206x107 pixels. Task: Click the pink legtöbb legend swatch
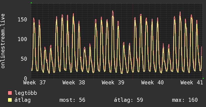pyautogui.click(x=10, y=93)
